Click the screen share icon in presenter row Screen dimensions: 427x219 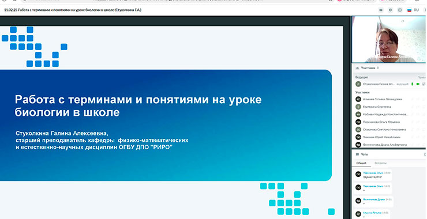pos(424,84)
